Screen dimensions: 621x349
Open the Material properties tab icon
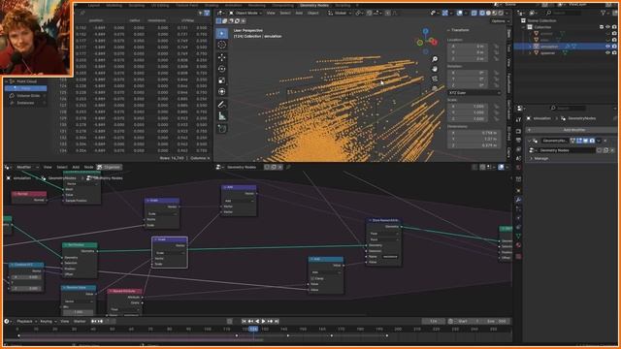click(518, 245)
